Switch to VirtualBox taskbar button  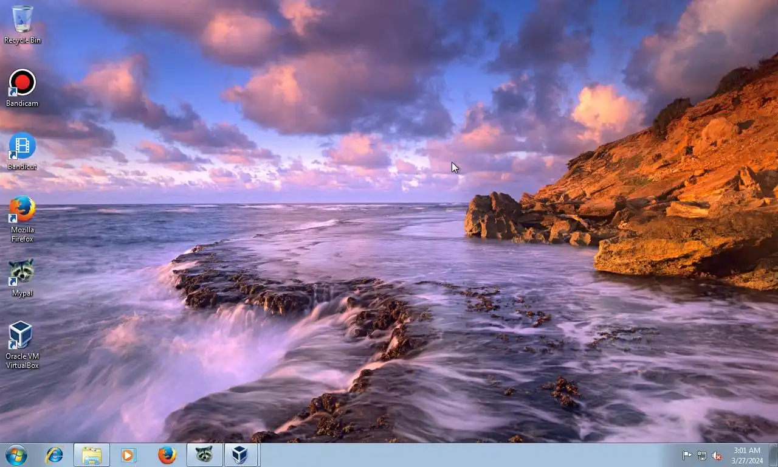point(242,455)
